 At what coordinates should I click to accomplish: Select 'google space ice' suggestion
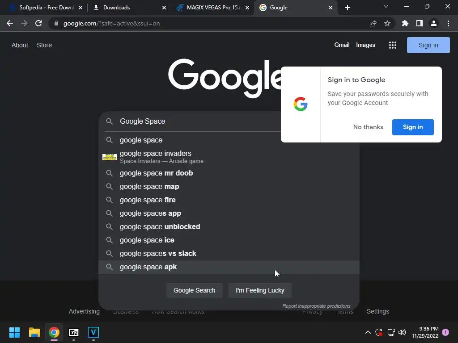pyautogui.click(x=229, y=240)
